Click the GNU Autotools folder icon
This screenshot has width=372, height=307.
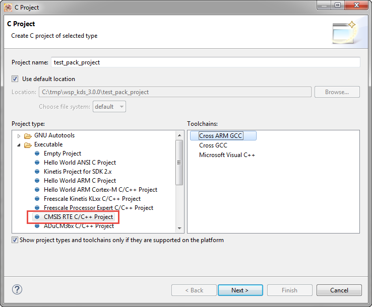[28, 135]
